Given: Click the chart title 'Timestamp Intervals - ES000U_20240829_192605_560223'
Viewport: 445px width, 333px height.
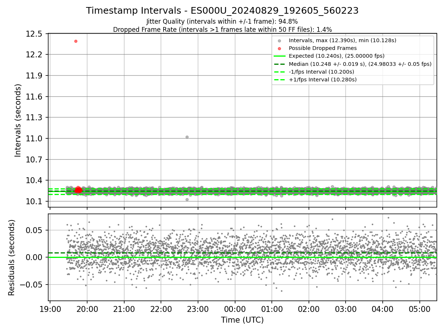Looking at the screenshot, I should 222,11.
